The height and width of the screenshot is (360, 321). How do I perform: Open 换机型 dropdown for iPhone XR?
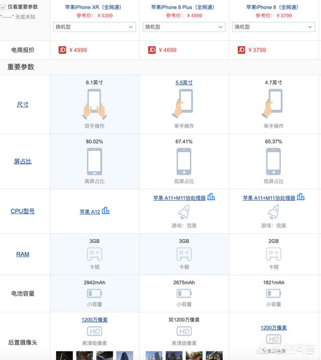(x=94, y=27)
